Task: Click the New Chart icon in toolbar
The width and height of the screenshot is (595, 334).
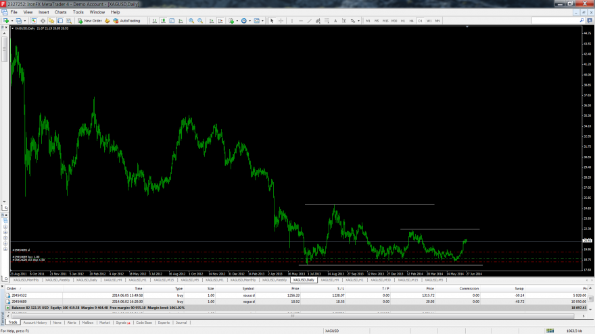Action: (6, 21)
